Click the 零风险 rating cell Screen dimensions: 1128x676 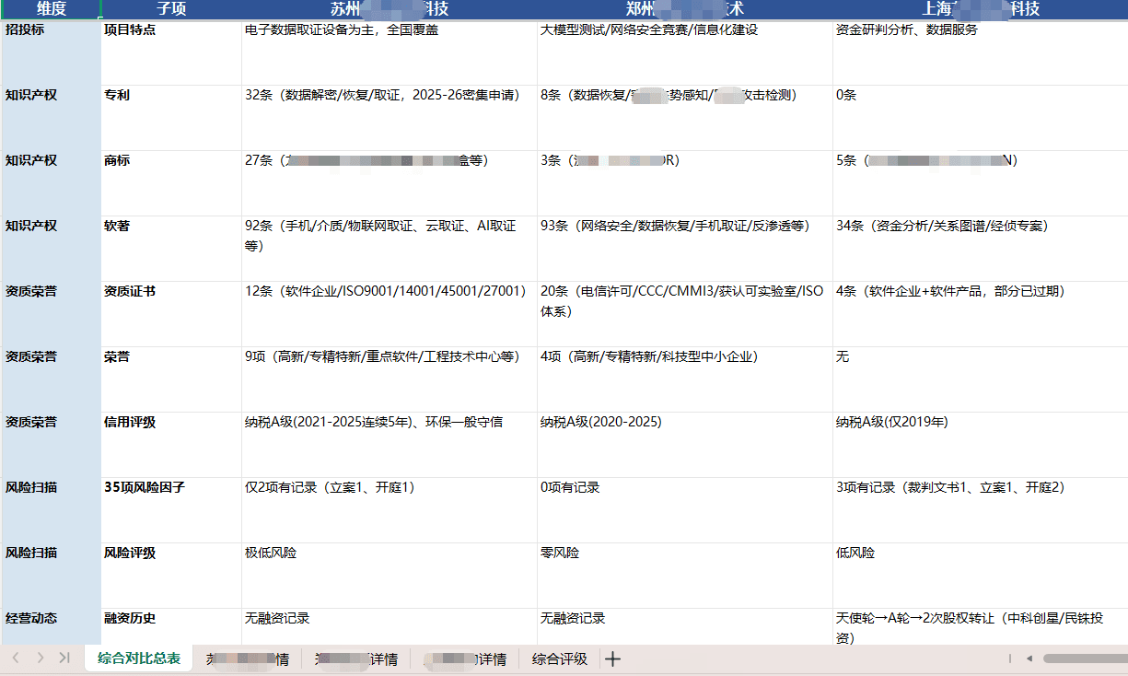point(685,576)
